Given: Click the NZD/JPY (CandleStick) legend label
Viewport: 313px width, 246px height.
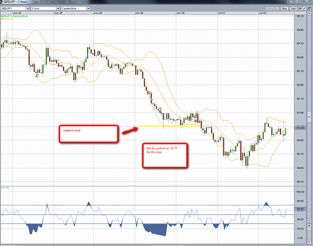Looking at the screenshot, I should (x=14, y=16).
